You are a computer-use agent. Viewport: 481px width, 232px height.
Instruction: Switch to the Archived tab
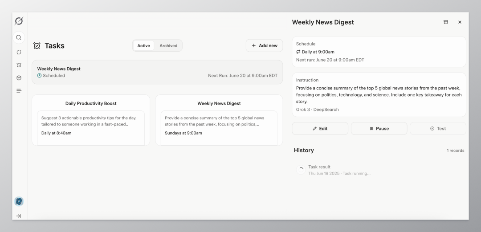pyautogui.click(x=168, y=46)
